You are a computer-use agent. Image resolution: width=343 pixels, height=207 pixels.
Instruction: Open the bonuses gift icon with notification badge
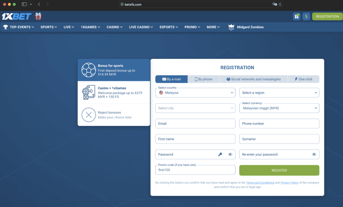click(x=296, y=16)
